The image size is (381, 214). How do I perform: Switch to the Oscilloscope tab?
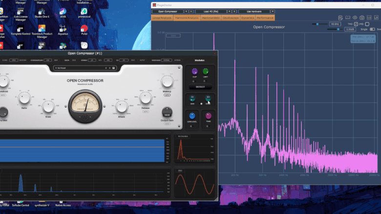231,18
